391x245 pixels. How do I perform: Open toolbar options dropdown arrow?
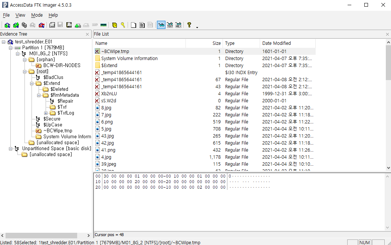pyautogui.click(x=197, y=27)
